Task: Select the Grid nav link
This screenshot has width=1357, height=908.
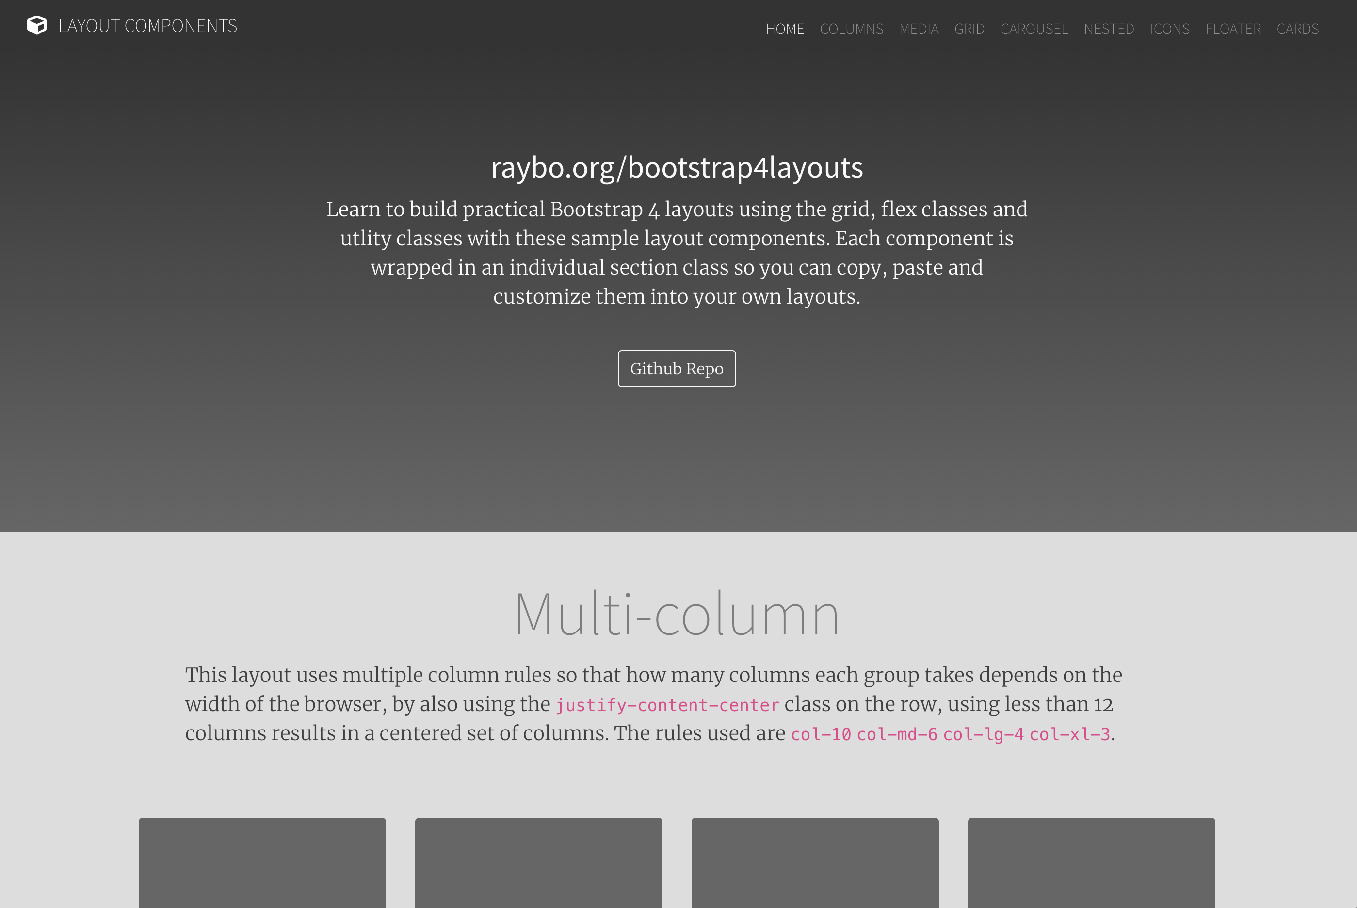Action: coord(969,29)
